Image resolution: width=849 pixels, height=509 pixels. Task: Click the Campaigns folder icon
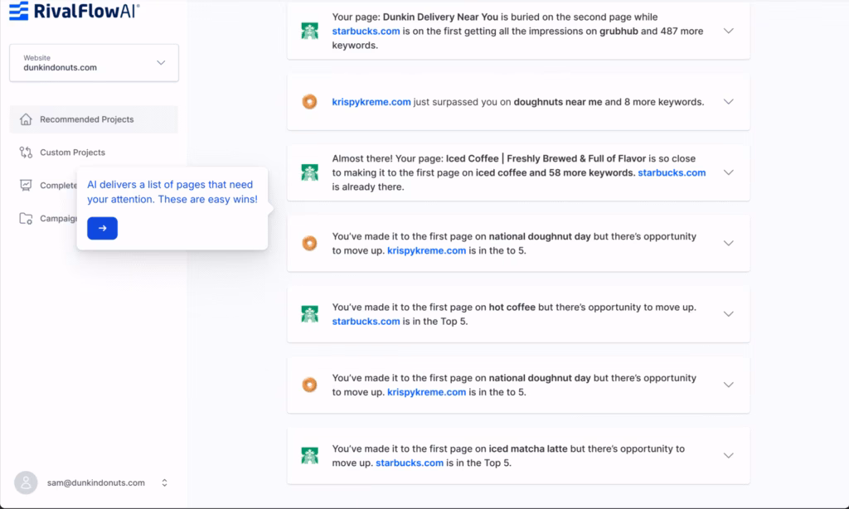(26, 219)
